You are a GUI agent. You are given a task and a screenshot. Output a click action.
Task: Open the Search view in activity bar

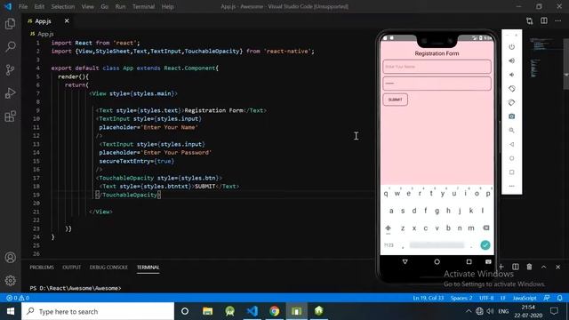10,46
